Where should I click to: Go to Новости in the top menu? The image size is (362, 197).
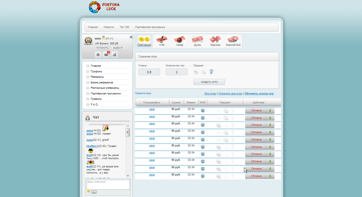click(109, 27)
